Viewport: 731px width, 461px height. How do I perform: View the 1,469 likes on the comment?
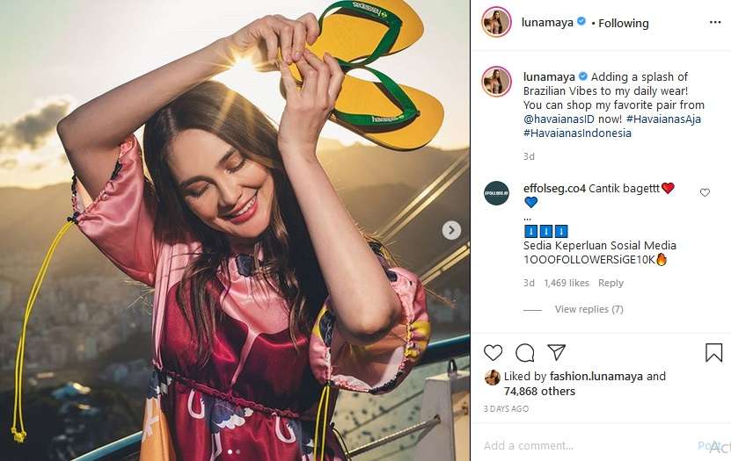(567, 283)
